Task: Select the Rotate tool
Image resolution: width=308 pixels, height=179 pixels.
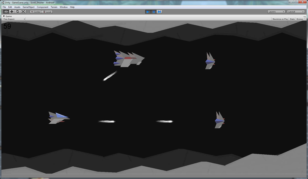Action: click(x=17, y=12)
